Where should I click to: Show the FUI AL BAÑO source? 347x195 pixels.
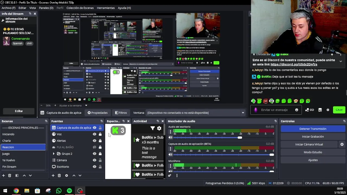tap(95, 147)
